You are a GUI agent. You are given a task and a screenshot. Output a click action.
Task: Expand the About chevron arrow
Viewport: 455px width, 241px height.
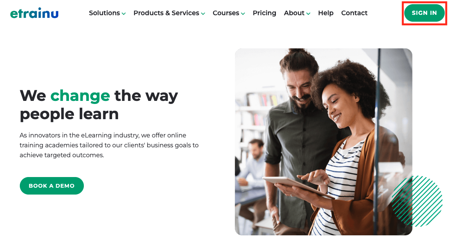pyautogui.click(x=308, y=14)
